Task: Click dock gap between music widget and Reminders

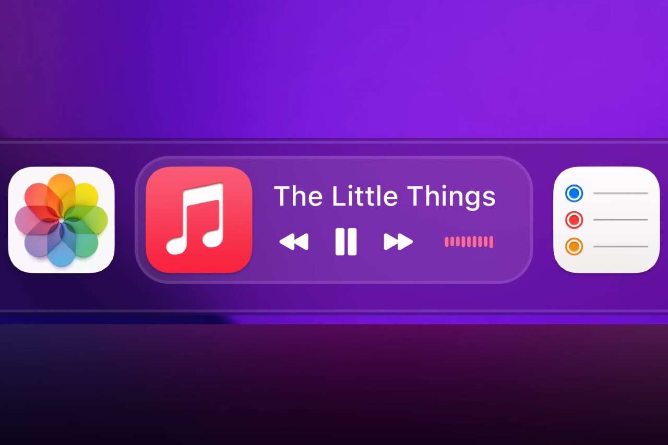Action: (x=543, y=220)
